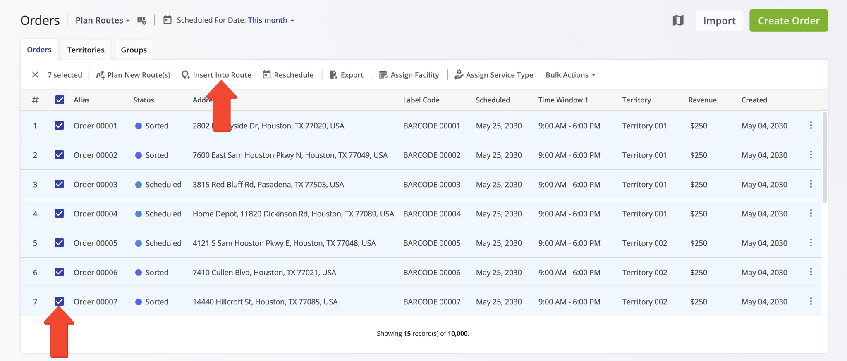Uncheck the Order 00007 checkbox

pyautogui.click(x=60, y=301)
